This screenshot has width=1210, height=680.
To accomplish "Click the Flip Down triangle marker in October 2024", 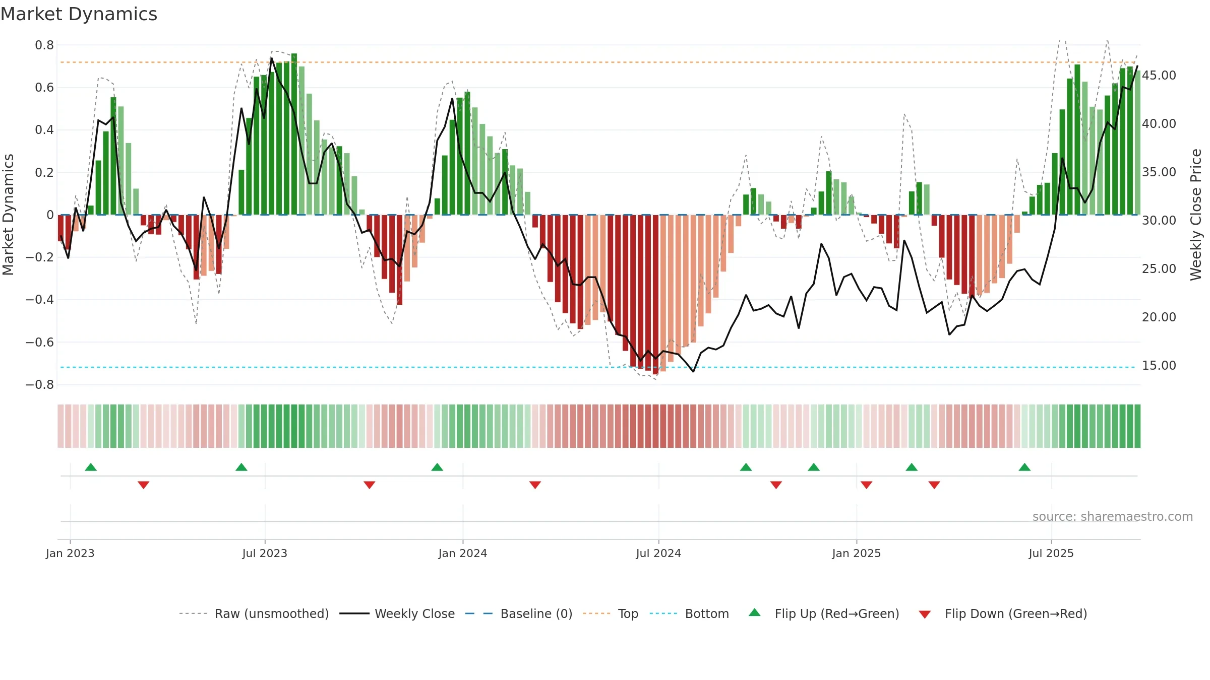I will tap(776, 485).
